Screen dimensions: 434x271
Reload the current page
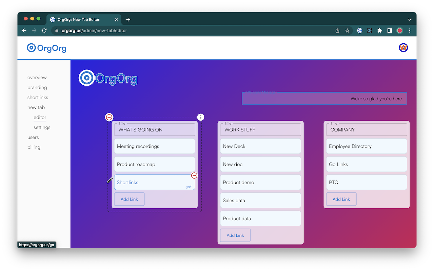(x=44, y=30)
